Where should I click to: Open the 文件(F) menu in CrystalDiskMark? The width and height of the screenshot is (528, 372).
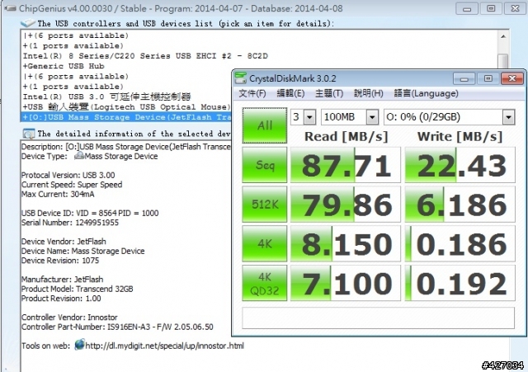pos(252,93)
